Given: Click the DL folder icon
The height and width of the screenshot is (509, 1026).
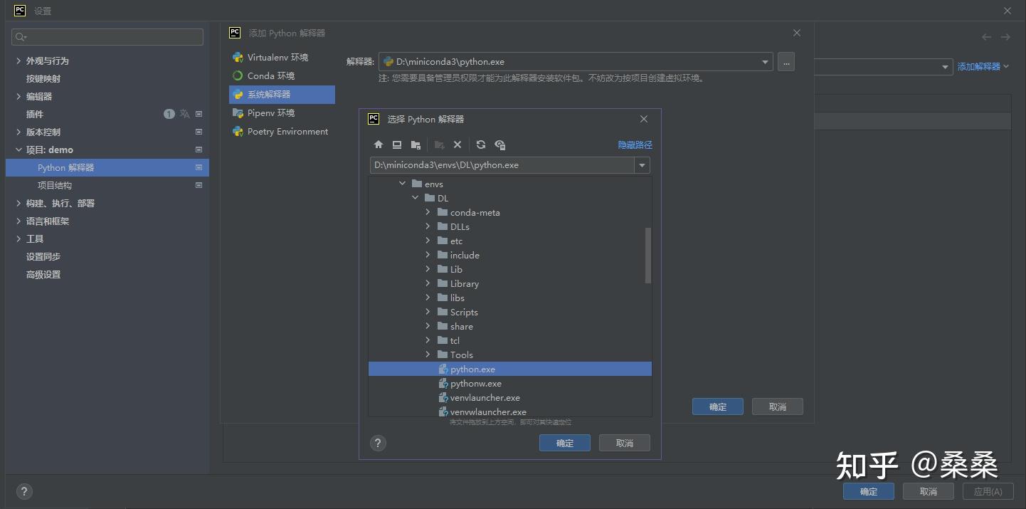Looking at the screenshot, I should (x=430, y=198).
